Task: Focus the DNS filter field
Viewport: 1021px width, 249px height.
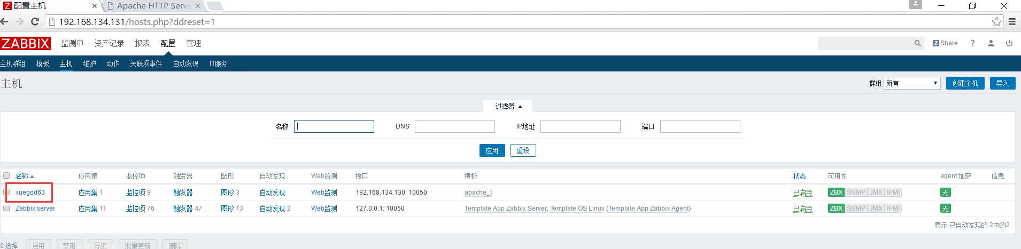Action: tap(455, 126)
